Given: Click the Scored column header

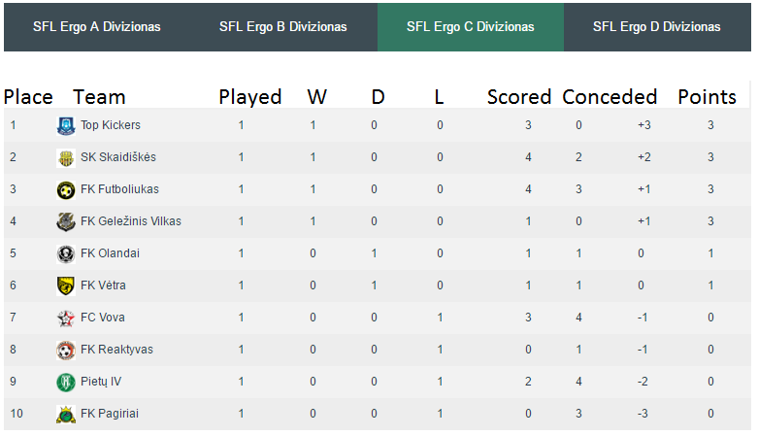Looking at the screenshot, I should pyautogui.click(x=519, y=97).
